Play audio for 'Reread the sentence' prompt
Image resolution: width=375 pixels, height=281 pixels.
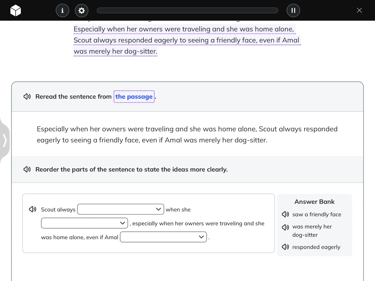[x=27, y=97]
